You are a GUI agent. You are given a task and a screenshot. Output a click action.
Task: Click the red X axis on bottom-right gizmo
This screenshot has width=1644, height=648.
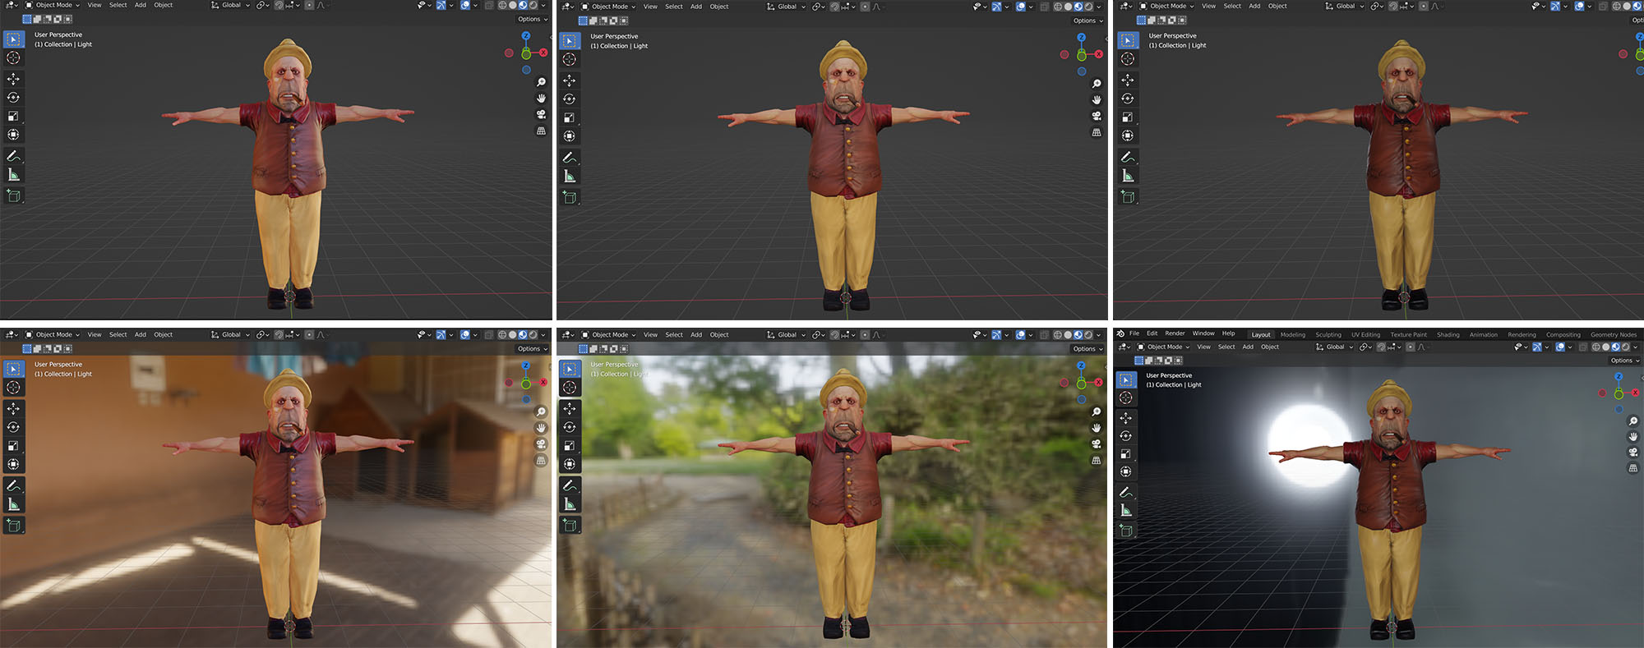pyautogui.click(x=1635, y=393)
